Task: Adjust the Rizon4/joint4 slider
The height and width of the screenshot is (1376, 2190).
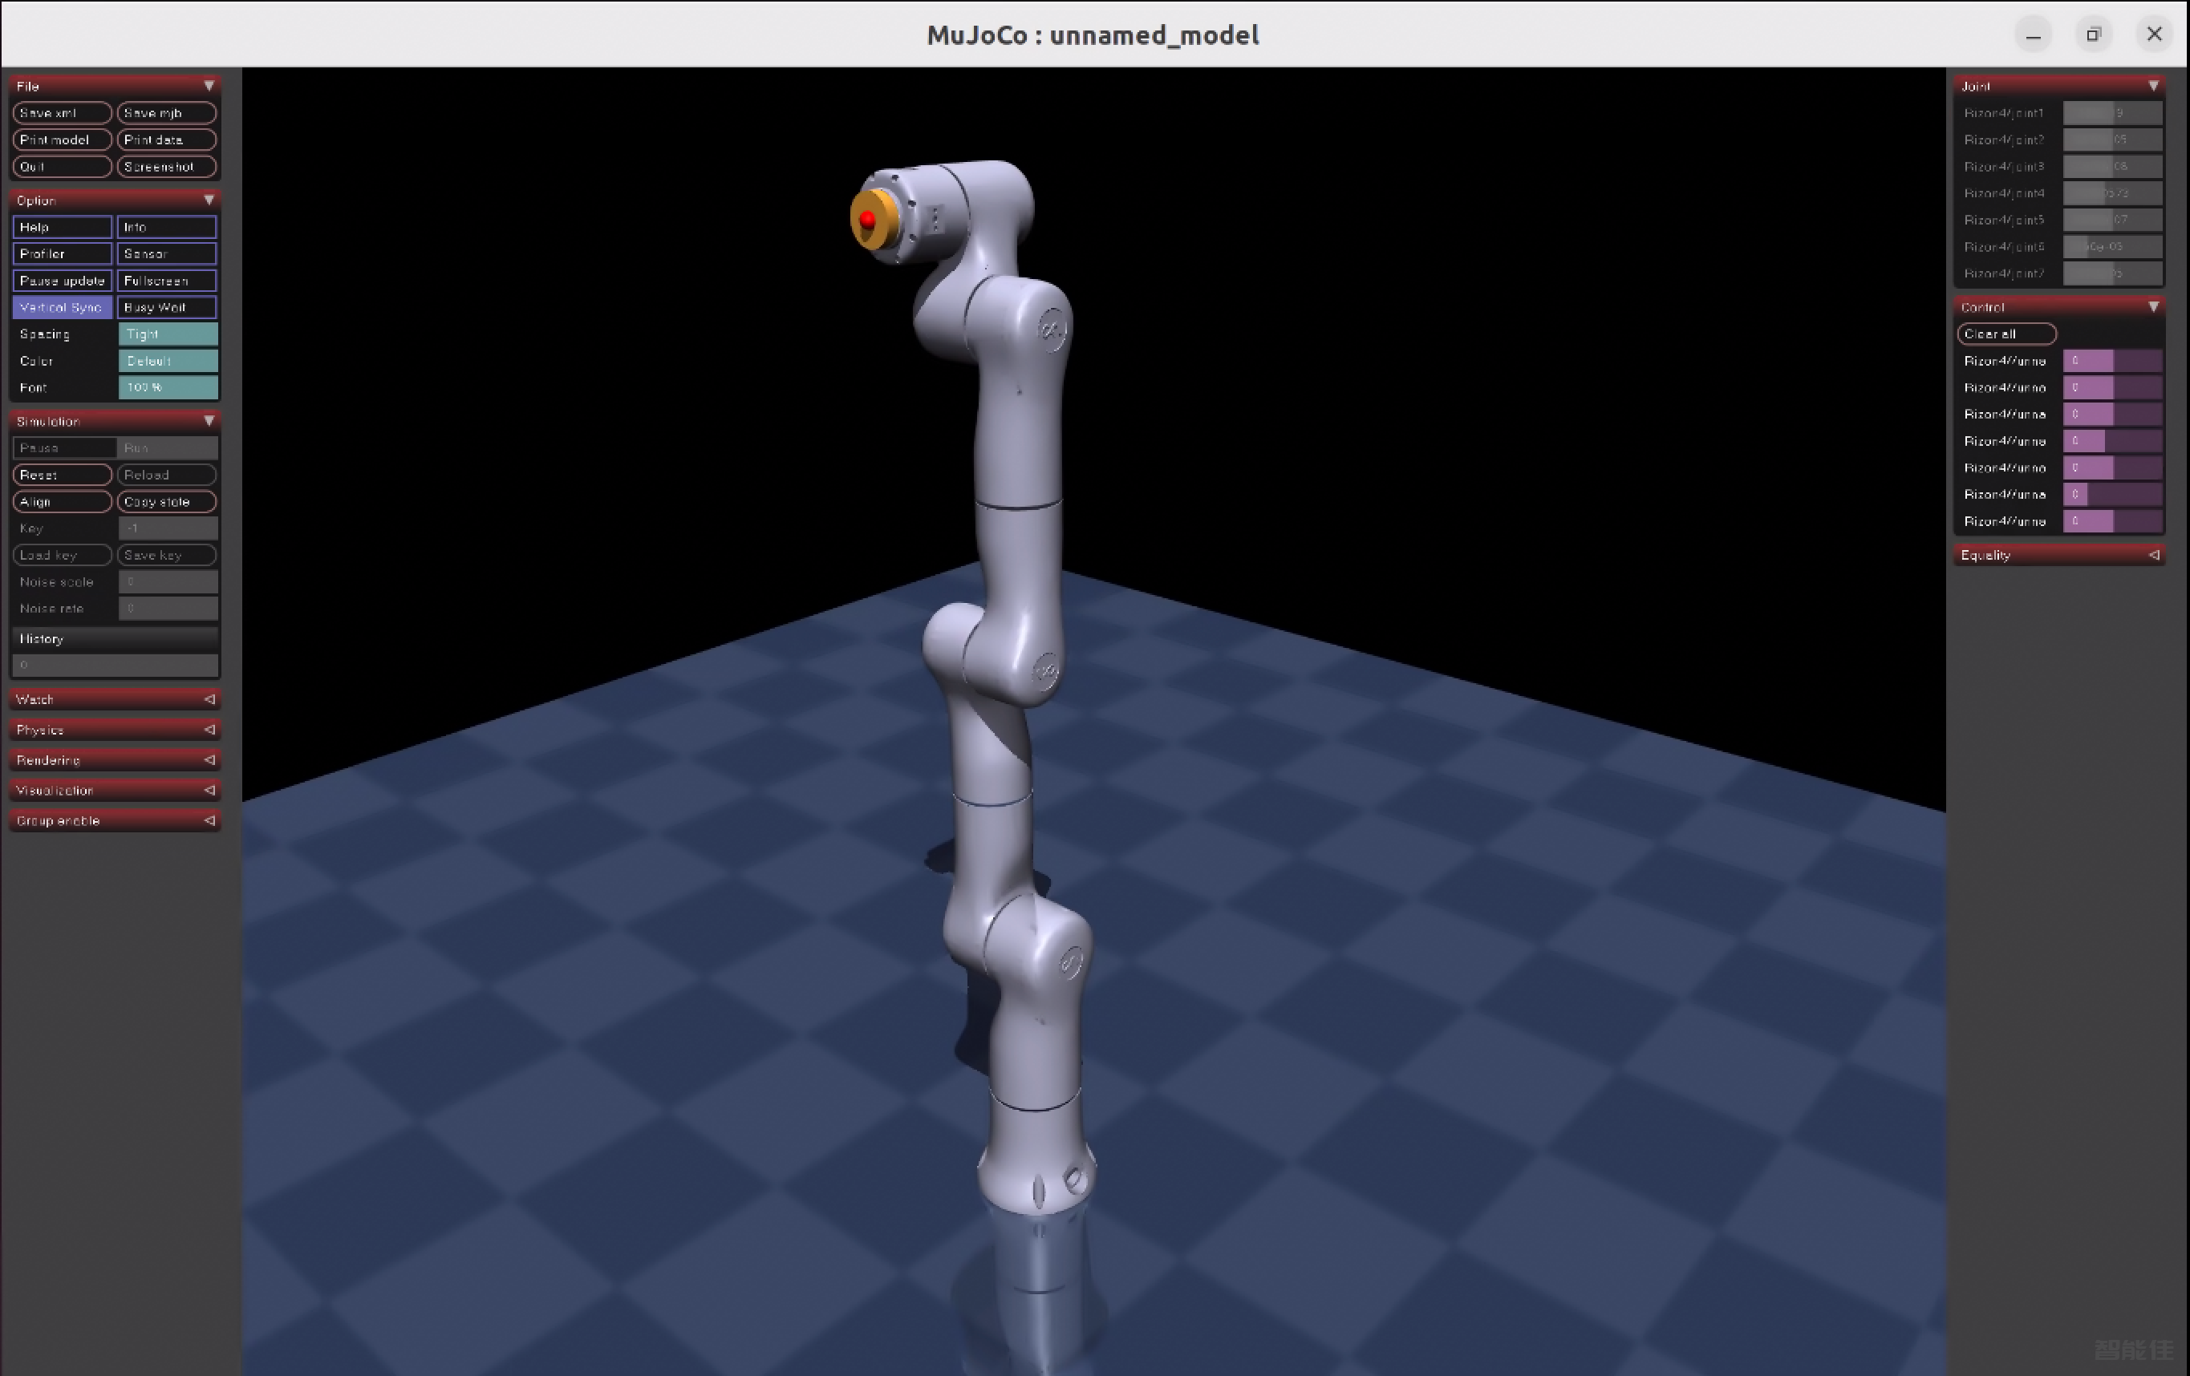Action: coord(2111,192)
